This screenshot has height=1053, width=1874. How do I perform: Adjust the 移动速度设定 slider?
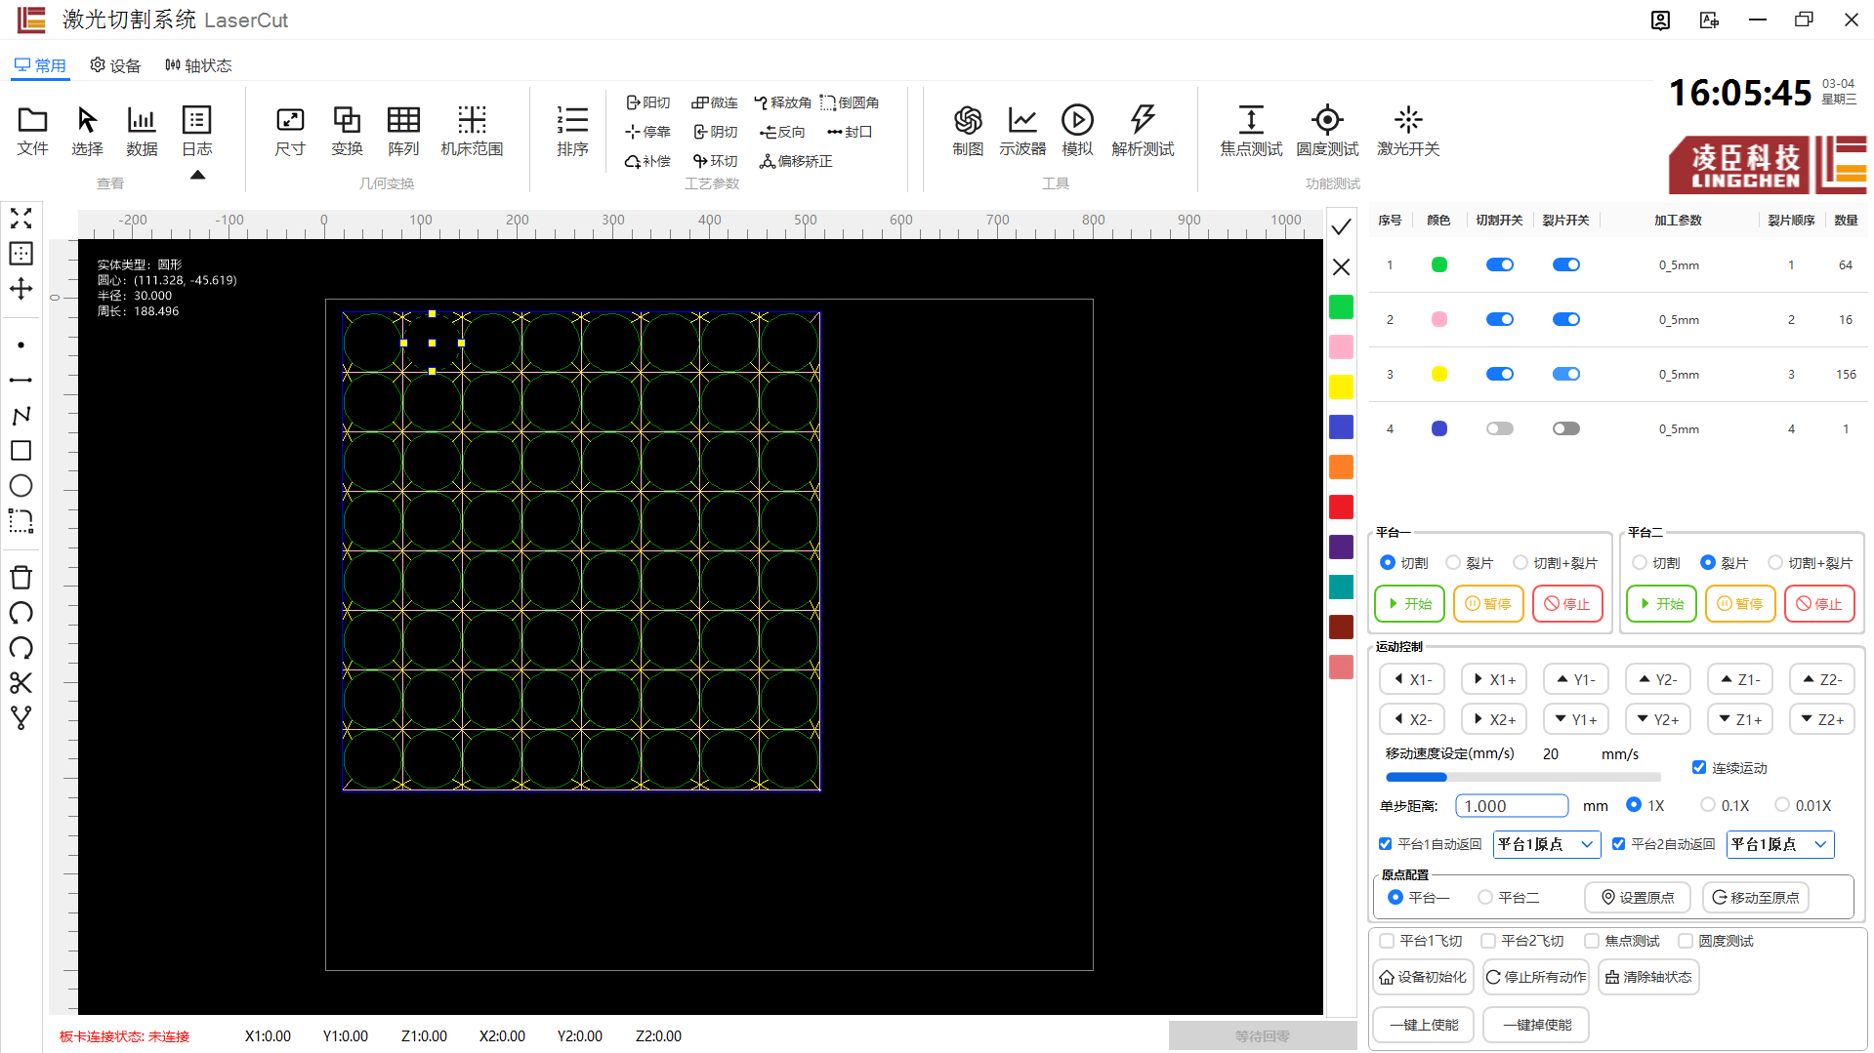click(x=1522, y=778)
